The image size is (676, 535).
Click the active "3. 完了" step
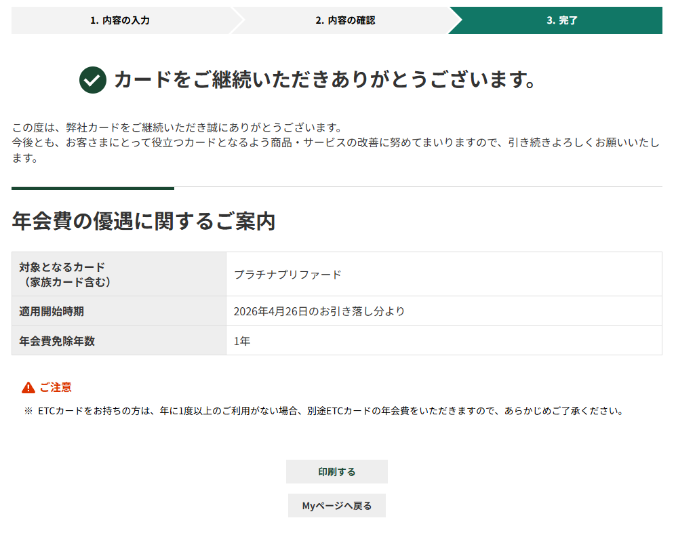coord(561,20)
